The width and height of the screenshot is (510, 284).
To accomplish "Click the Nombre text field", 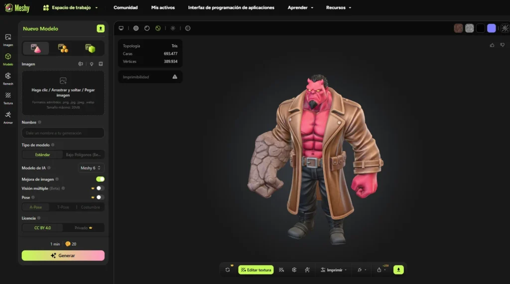I will tap(63, 133).
